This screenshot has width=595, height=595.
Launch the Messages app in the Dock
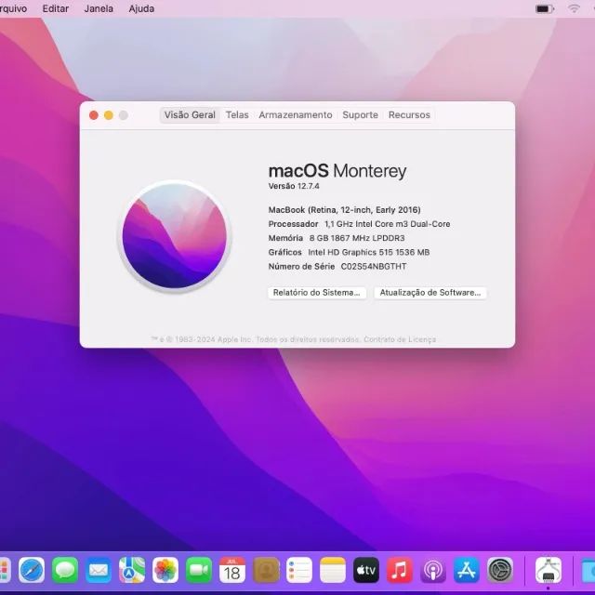(65, 570)
